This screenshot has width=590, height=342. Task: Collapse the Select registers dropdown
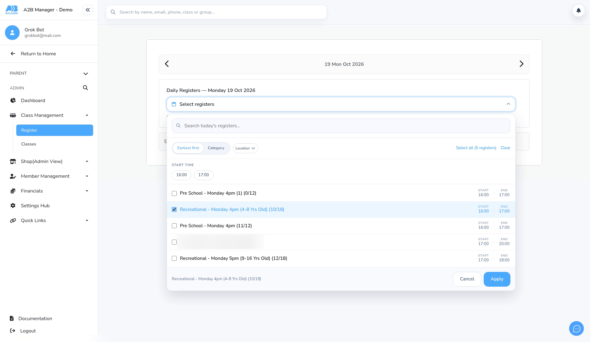point(508,104)
